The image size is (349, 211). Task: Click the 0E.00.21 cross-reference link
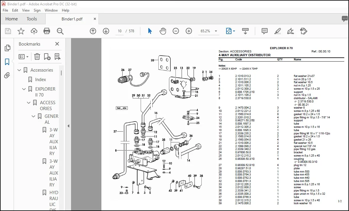click(303, 104)
